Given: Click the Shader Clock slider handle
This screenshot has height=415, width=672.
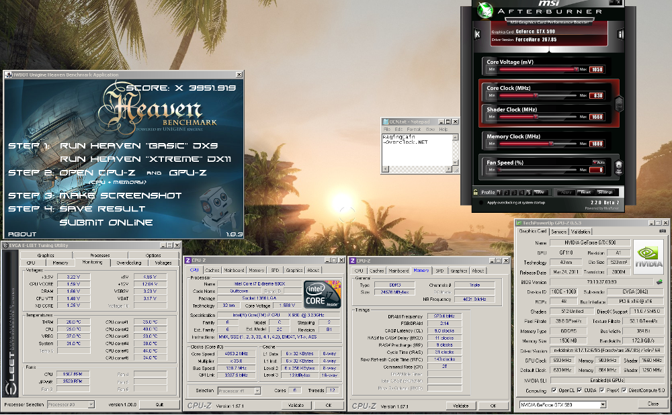Looking at the screenshot, I should 536,116.
